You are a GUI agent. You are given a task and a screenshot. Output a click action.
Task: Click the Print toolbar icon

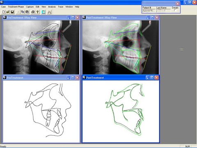[33, 12]
